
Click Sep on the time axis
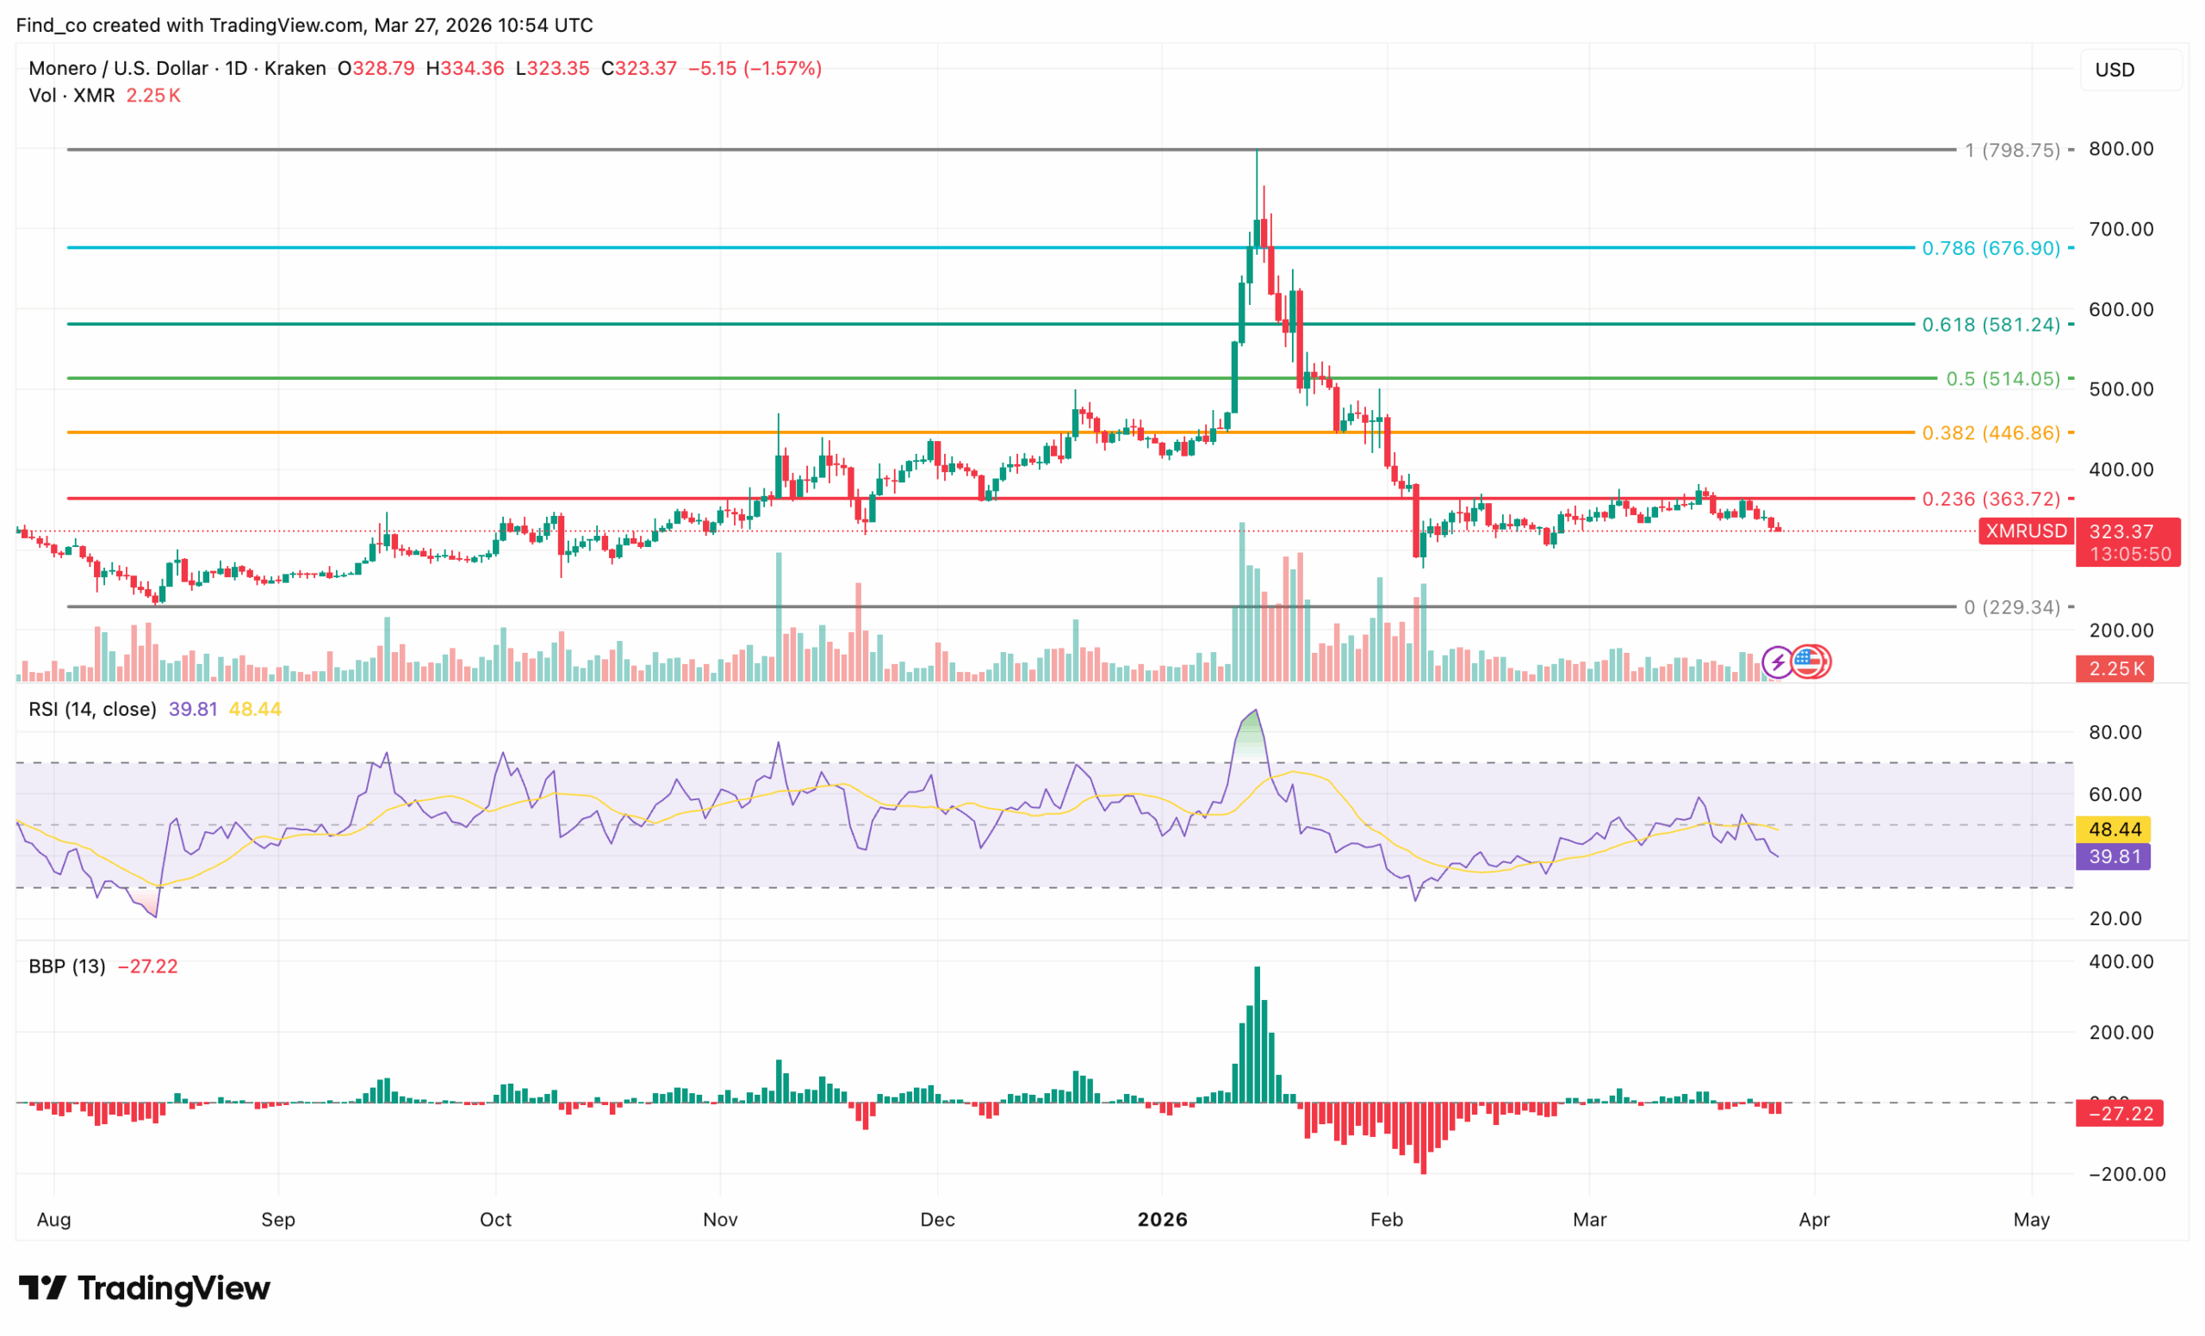[278, 1220]
